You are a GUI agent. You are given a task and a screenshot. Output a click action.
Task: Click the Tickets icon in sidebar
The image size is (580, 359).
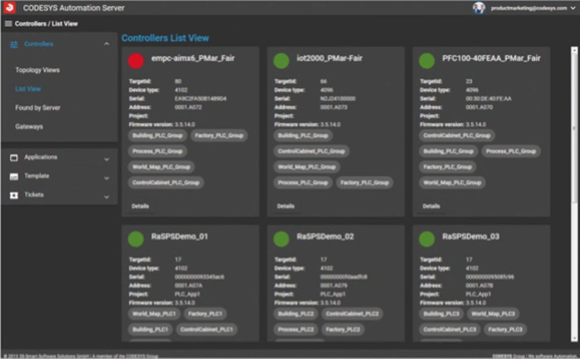pos(14,195)
